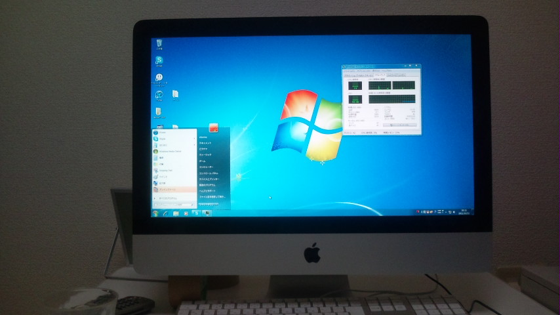
Task: Click the red IME icon in the tray
Action: (x=418, y=212)
